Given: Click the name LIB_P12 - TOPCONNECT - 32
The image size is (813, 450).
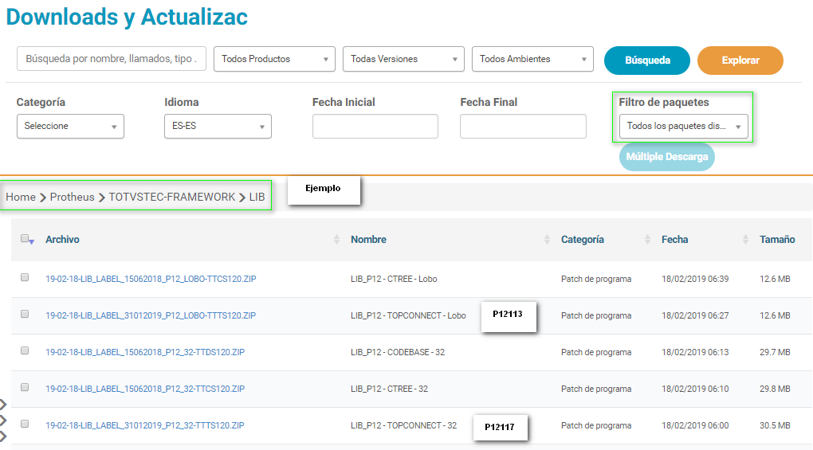Looking at the screenshot, I should pos(404,425).
